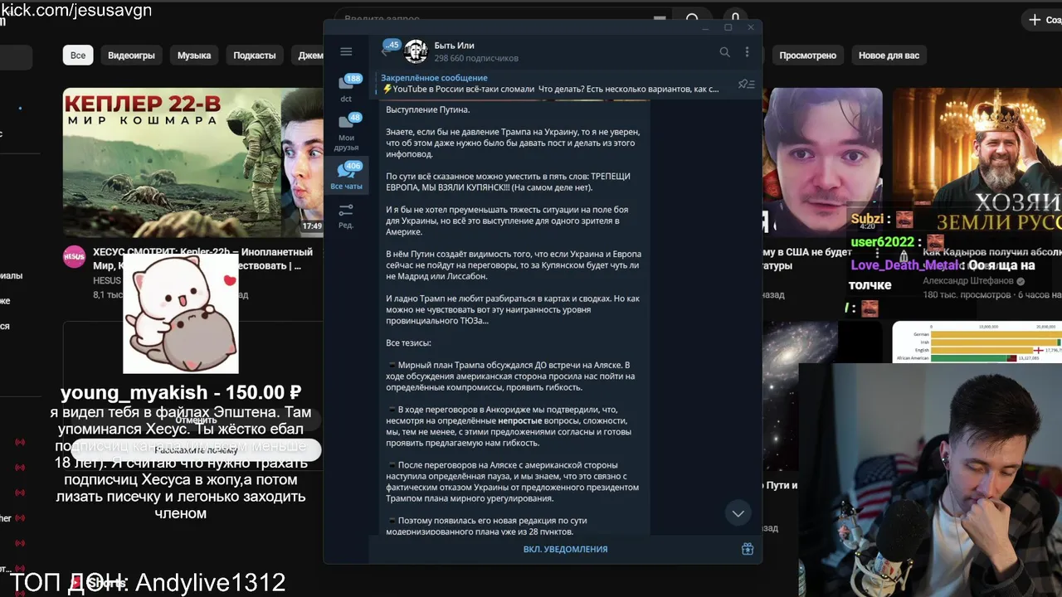The width and height of the screenshot is (1062, 597).
Task: Open video title Как Кадыров получил
Action: (x=991, y=251)
